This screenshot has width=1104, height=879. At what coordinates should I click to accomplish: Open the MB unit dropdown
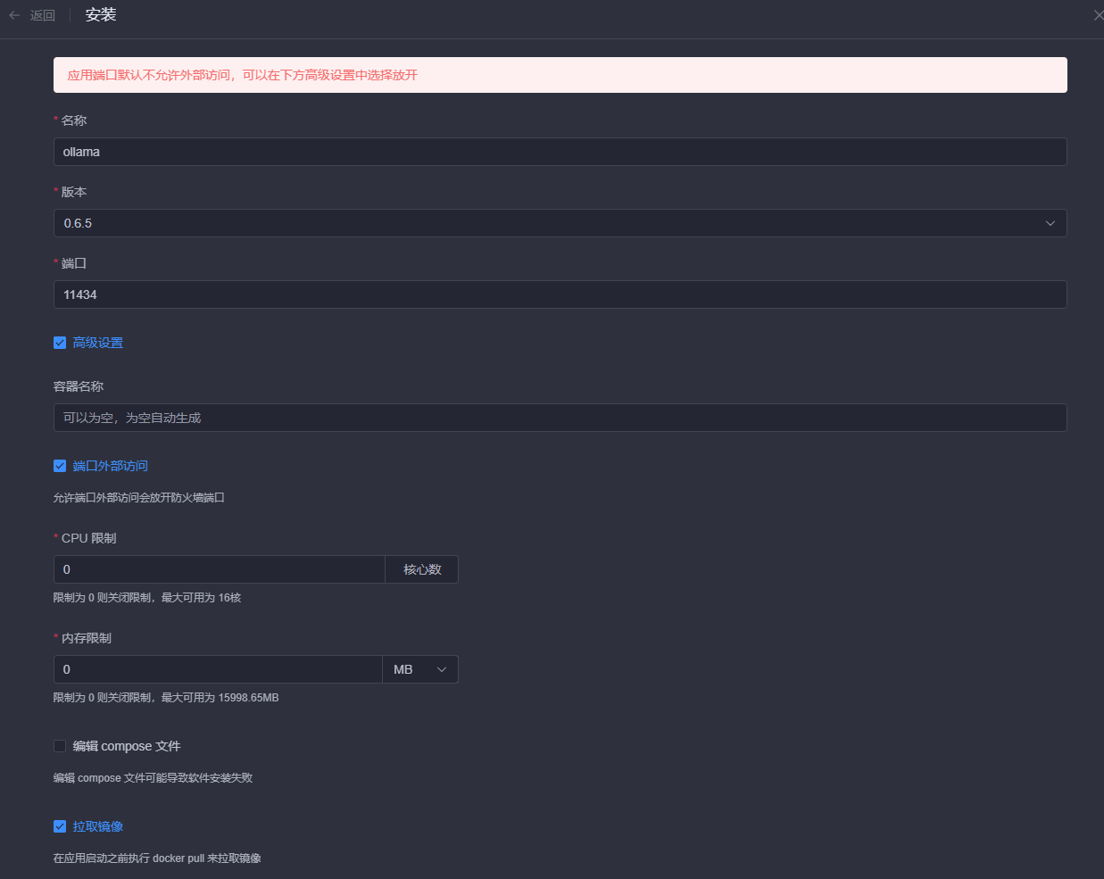point(420,669)
